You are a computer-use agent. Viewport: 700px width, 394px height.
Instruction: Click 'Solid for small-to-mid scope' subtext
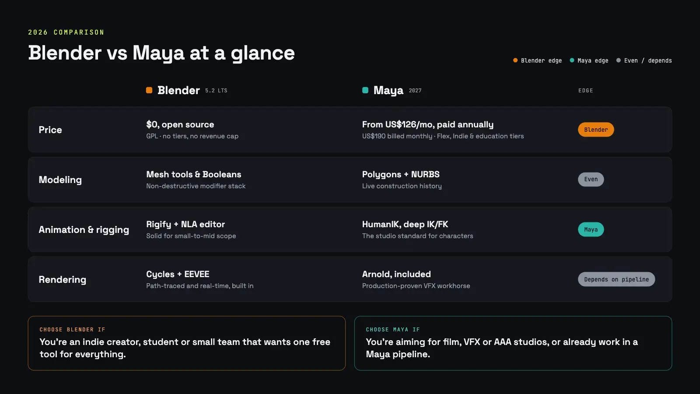191,236
